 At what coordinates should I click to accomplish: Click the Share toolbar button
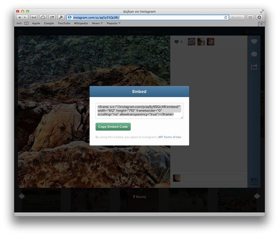(x=52, y=17)
